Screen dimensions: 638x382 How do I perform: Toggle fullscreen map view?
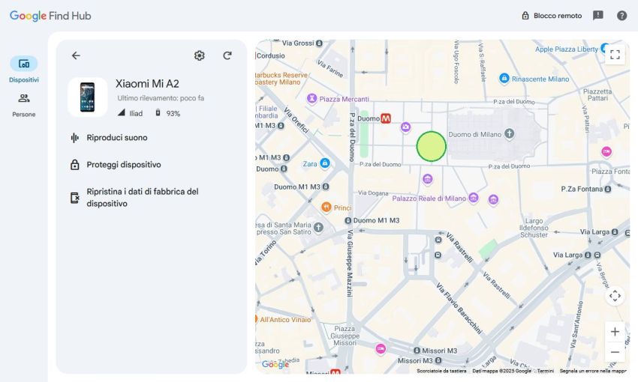coord(615,55)
